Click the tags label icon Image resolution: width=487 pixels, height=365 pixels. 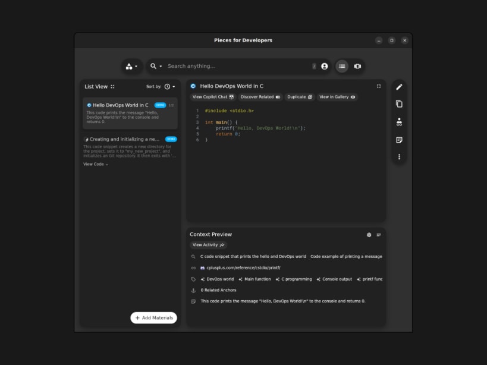coord(193,279)
